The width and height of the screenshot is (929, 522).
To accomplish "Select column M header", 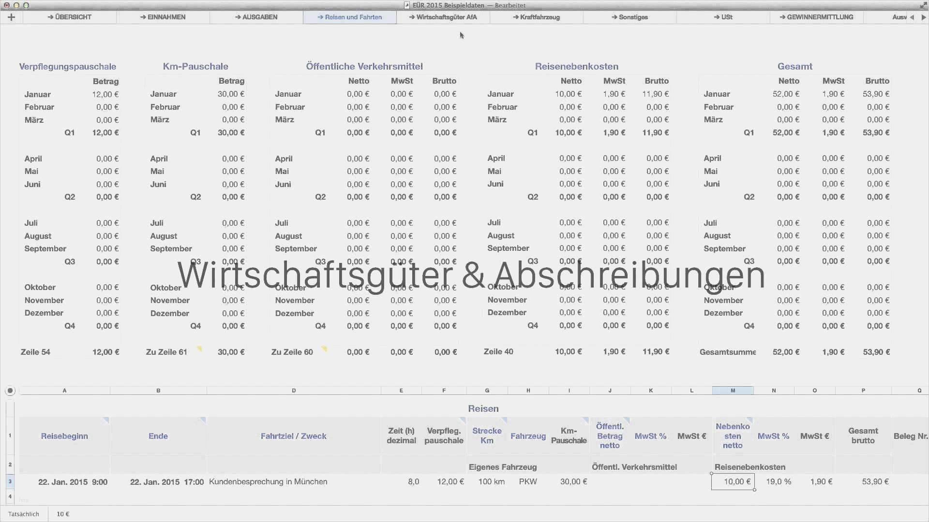I will click(x=733, y=391).
